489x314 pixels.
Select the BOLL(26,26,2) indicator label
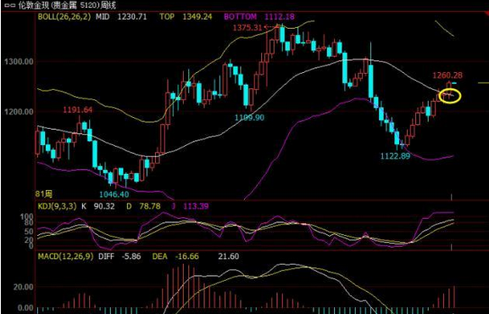(64, 17)
